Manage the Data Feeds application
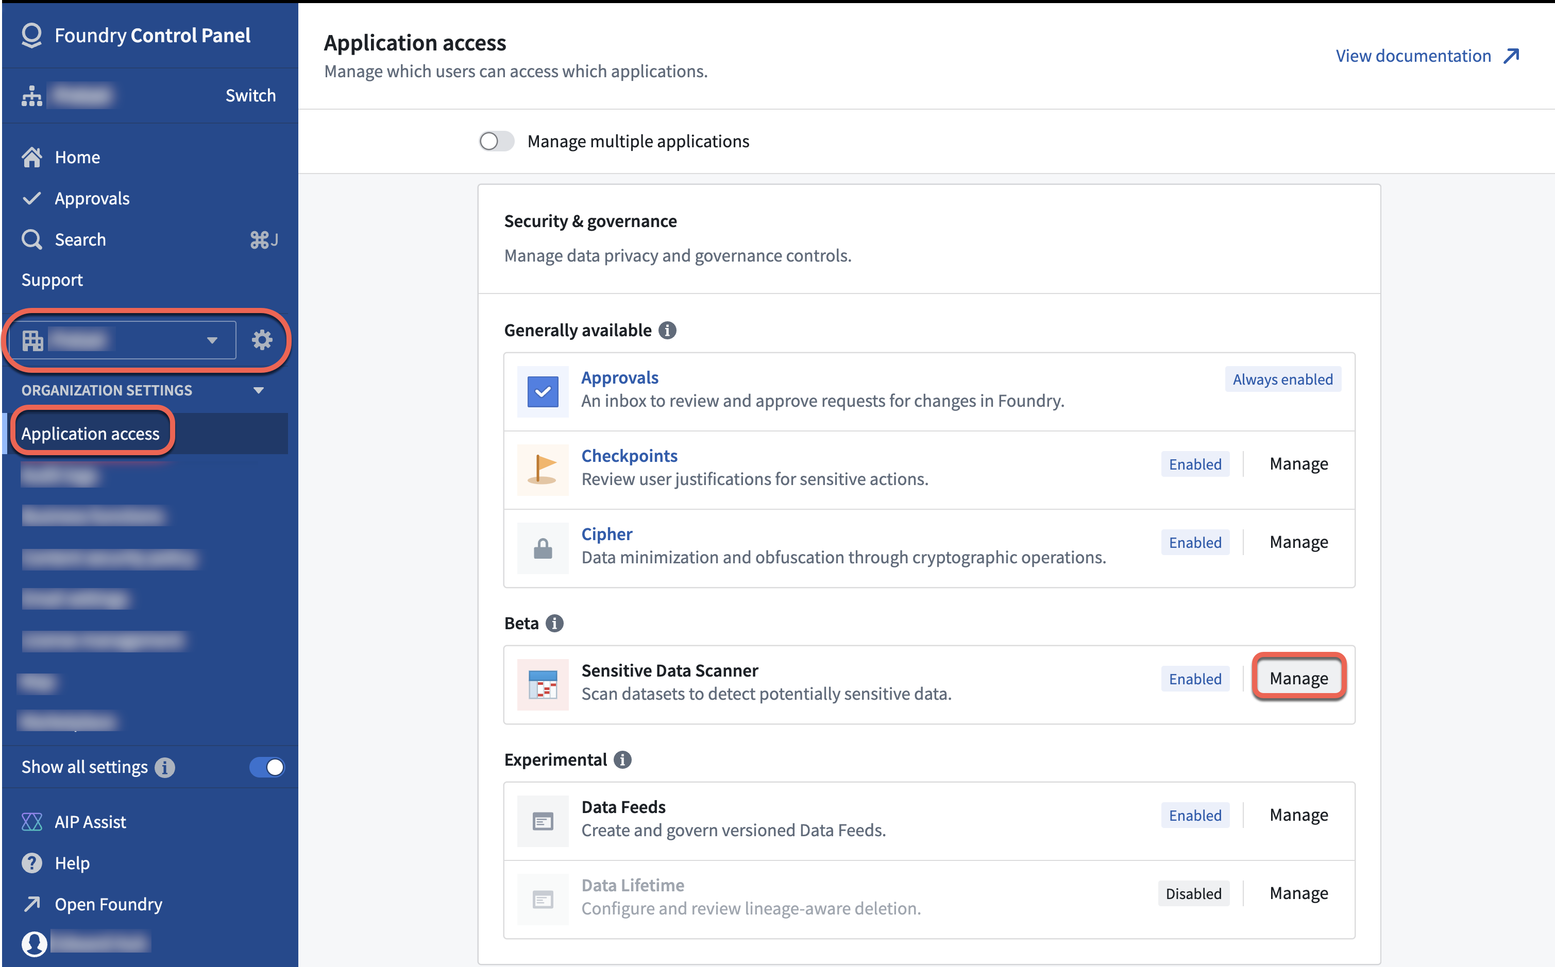This screenshot has width=1555, height=967. [x=1298, y=815]
